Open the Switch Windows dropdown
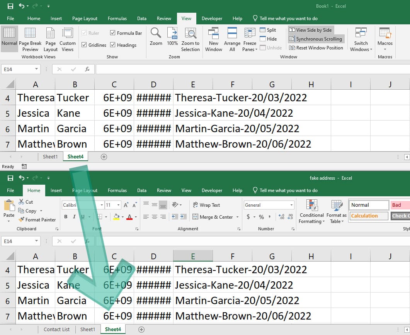Image resolution: width=410 pixels, height=335 pixels. pos(361,39)
